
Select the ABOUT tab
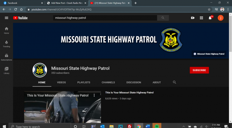click(157, 82)
